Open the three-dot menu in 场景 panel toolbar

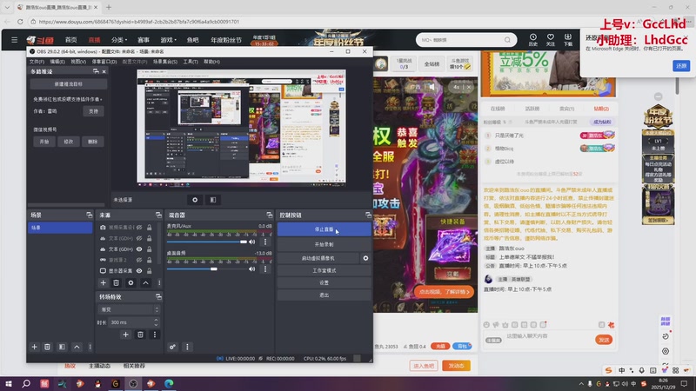pyautogui.click(x=90, y=347)
